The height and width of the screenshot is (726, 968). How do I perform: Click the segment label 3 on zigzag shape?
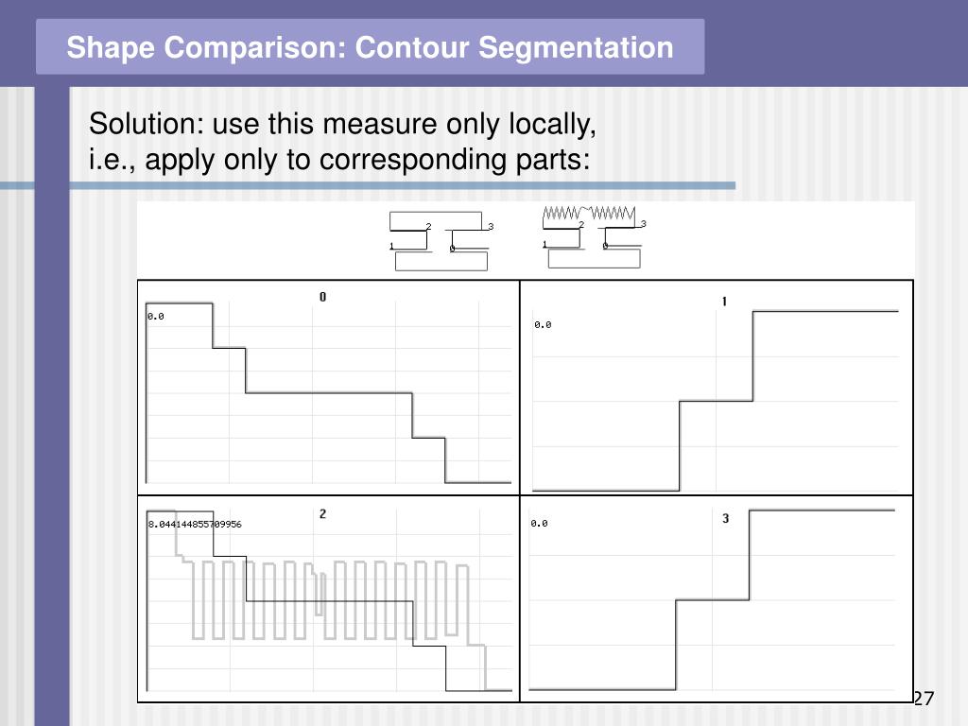point(643,223)
